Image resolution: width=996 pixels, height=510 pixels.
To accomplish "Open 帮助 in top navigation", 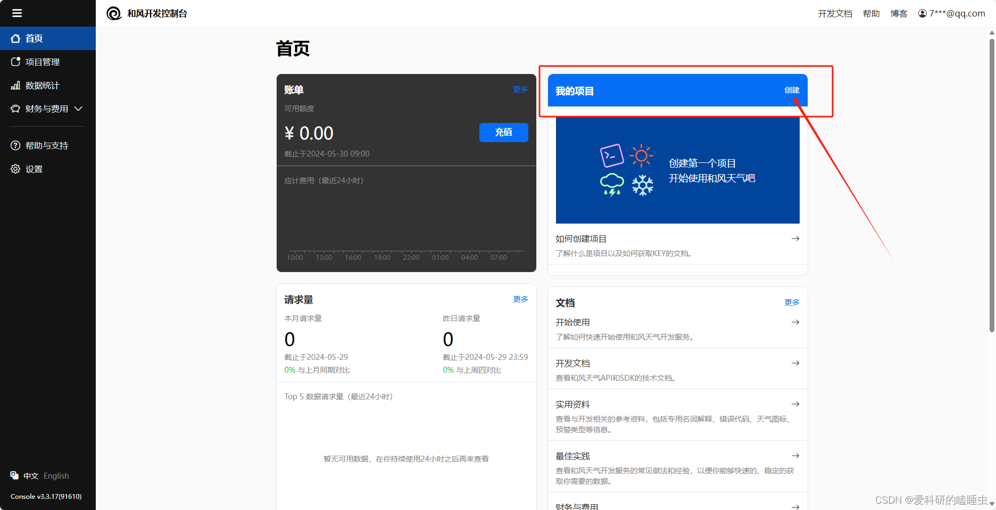I will (871, 13).
